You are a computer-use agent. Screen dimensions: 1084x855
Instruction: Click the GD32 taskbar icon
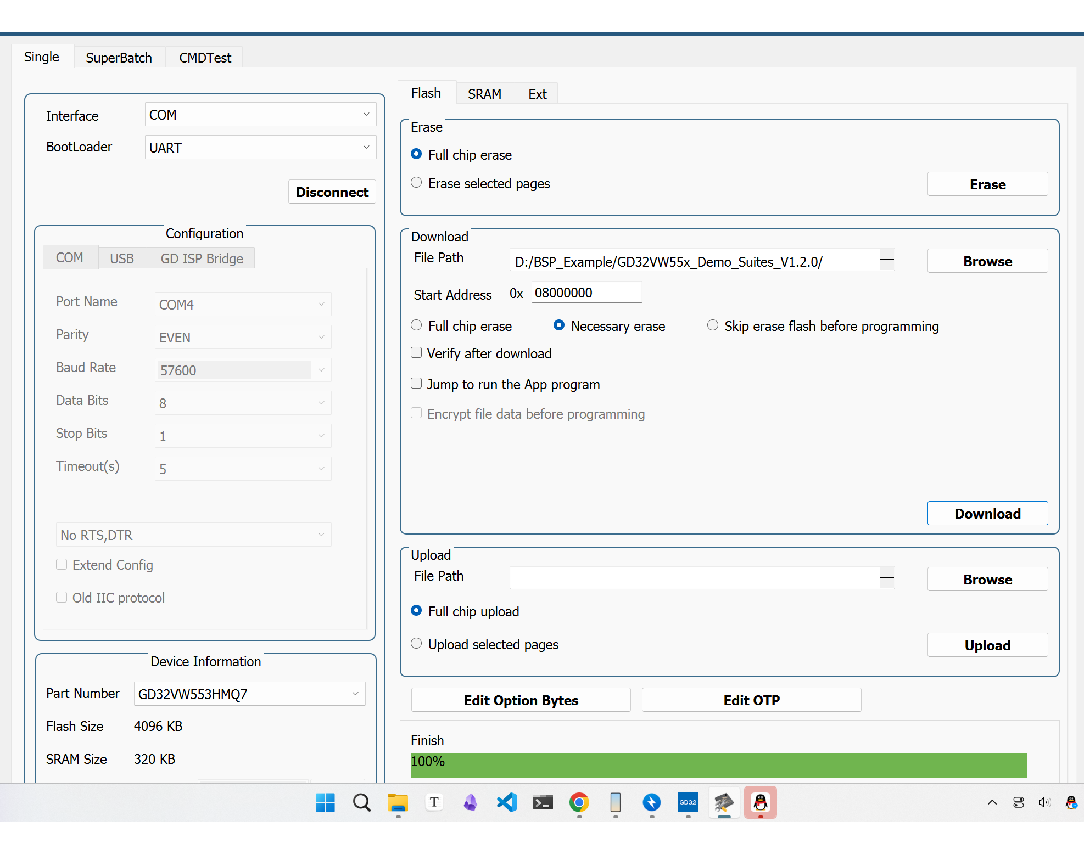pos(688,802)
